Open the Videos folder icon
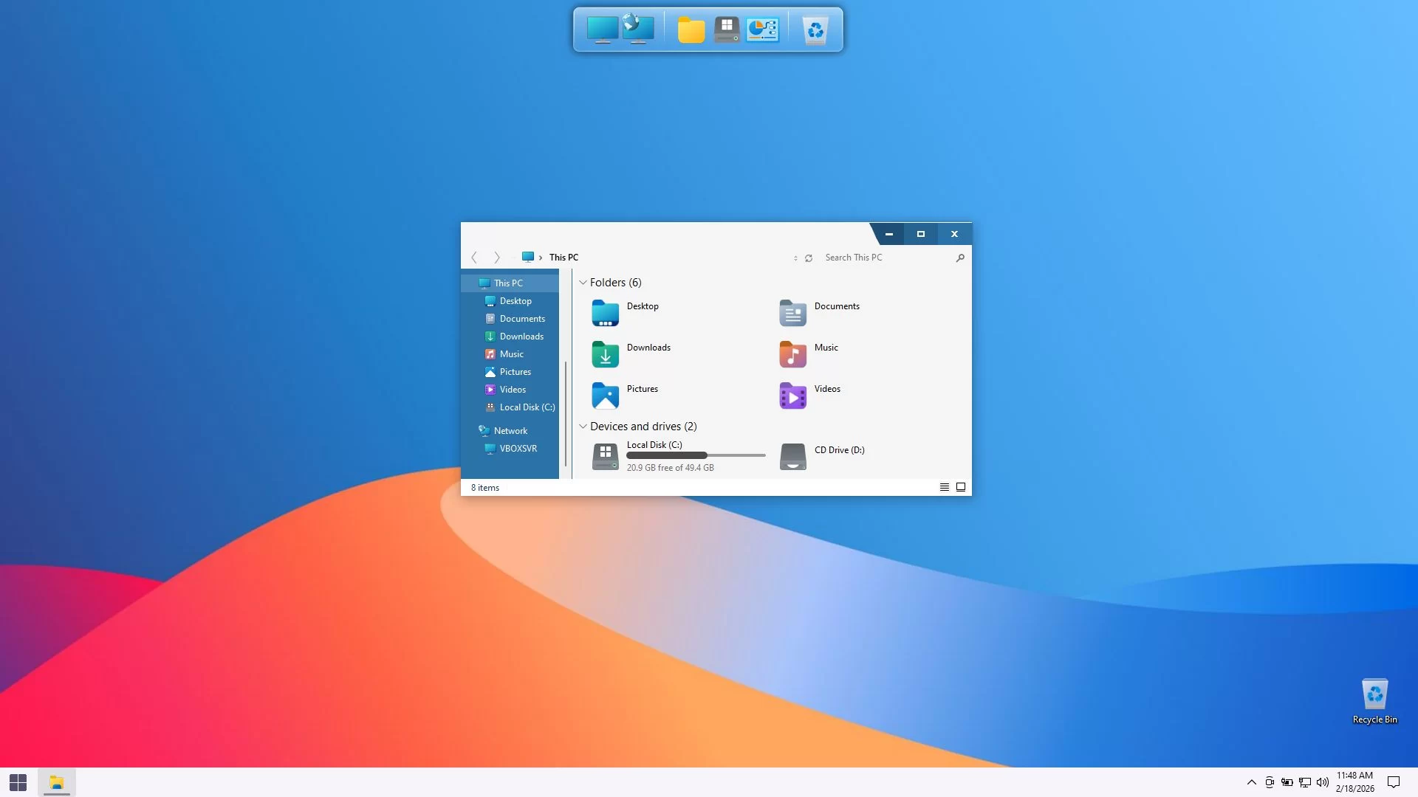Screen dimensions: 1418x797 (792, 396)
